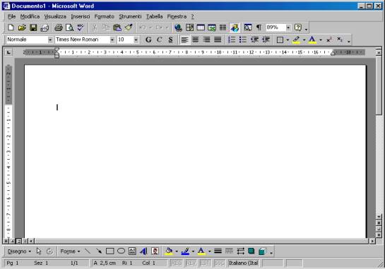Screen dimensions: 385x269
Task: Toggle the show paragraph marks button
Action: pos(259,27)
